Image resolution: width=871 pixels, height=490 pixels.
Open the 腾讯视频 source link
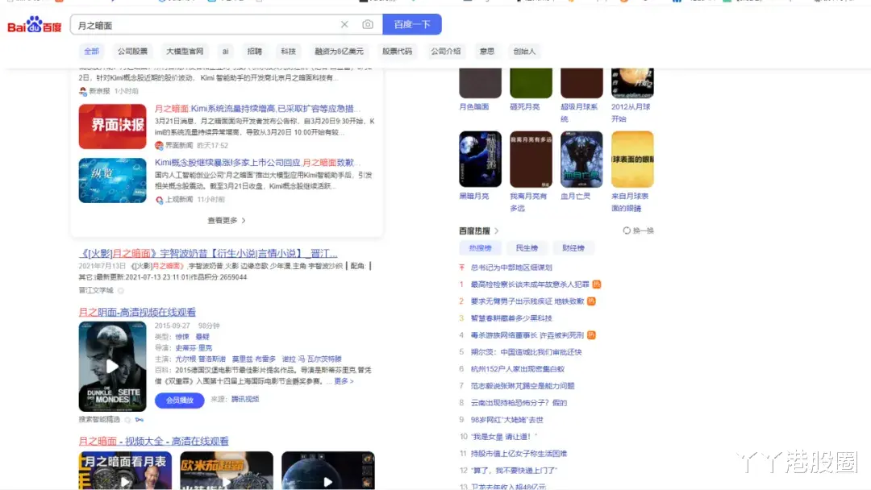(x=245, y=399)
